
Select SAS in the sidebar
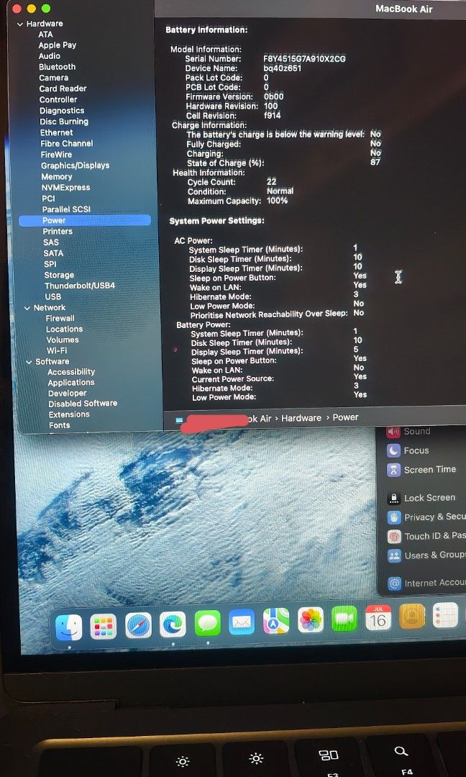[51, 242]
